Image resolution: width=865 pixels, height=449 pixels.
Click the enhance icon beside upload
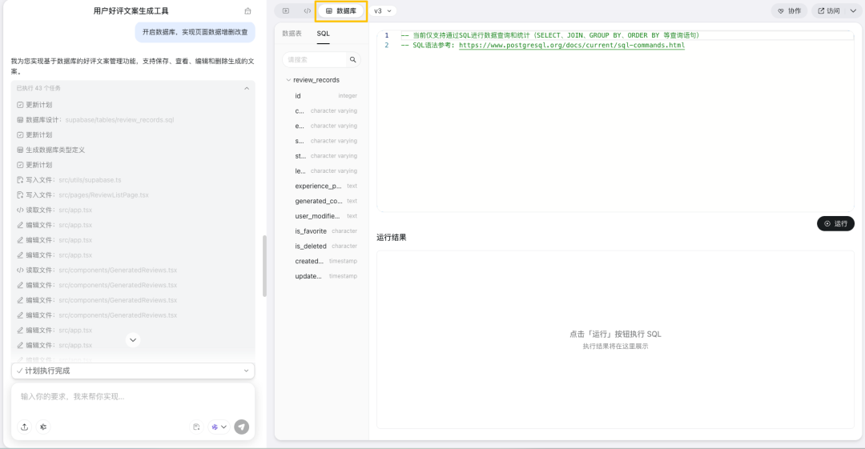tap(43, 427)
